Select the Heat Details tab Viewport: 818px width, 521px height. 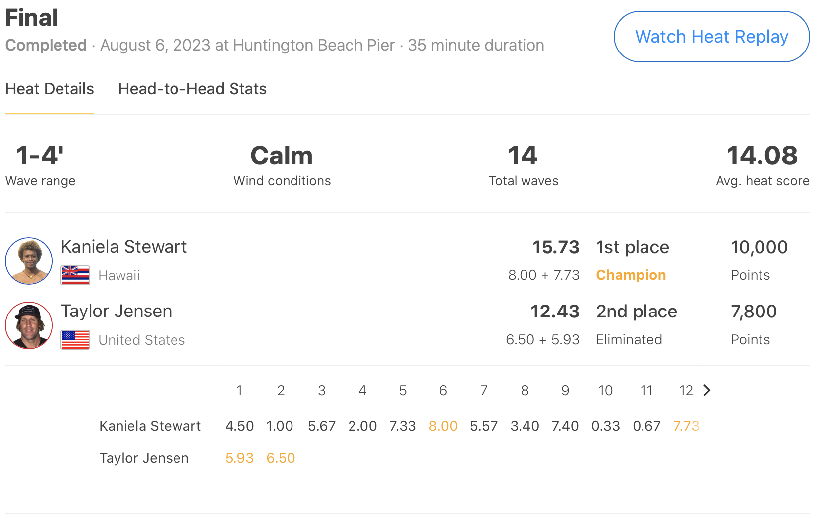pyautogui.click(x=50, y=89)
